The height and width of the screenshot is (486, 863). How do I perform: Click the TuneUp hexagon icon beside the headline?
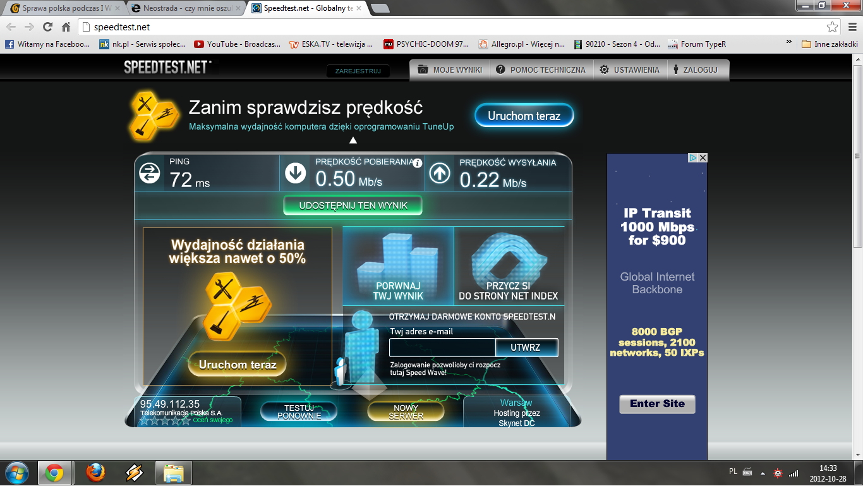(154, 115)
